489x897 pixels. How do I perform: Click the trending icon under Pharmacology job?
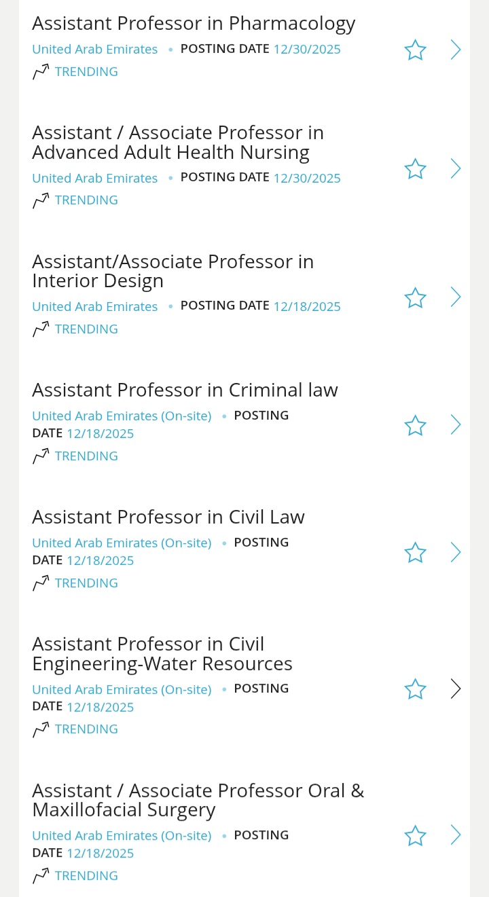41,71
